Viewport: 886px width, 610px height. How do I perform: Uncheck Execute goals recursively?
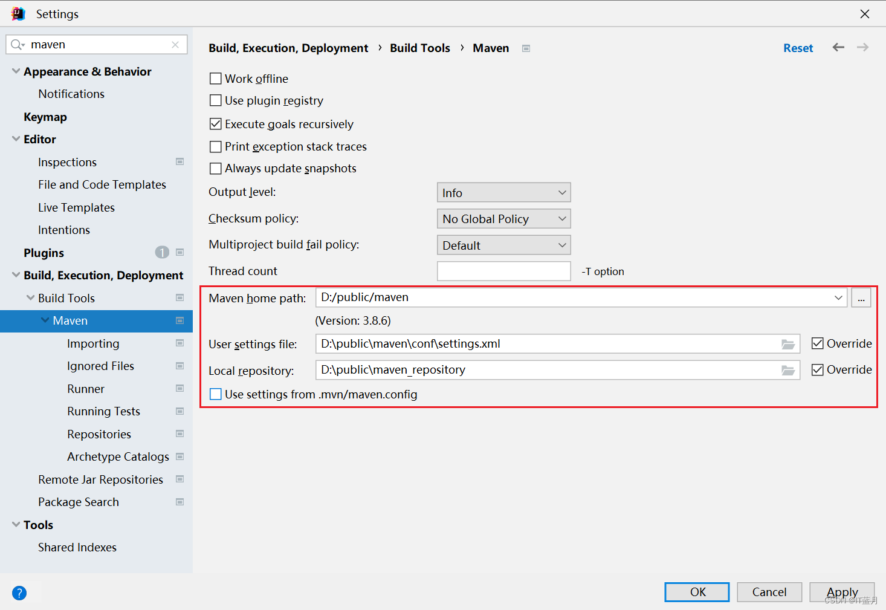point(215,123)
